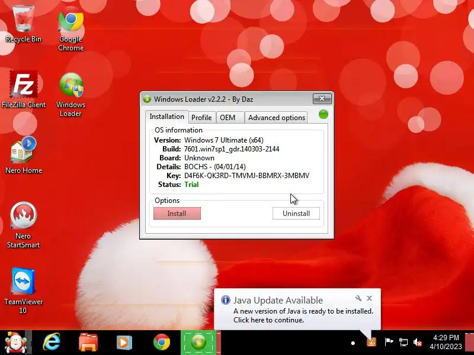The width and height of the screenshot is (474, 355).
Task: Click the Windows Loader taskbar button
Action: (x=198, y=343)
